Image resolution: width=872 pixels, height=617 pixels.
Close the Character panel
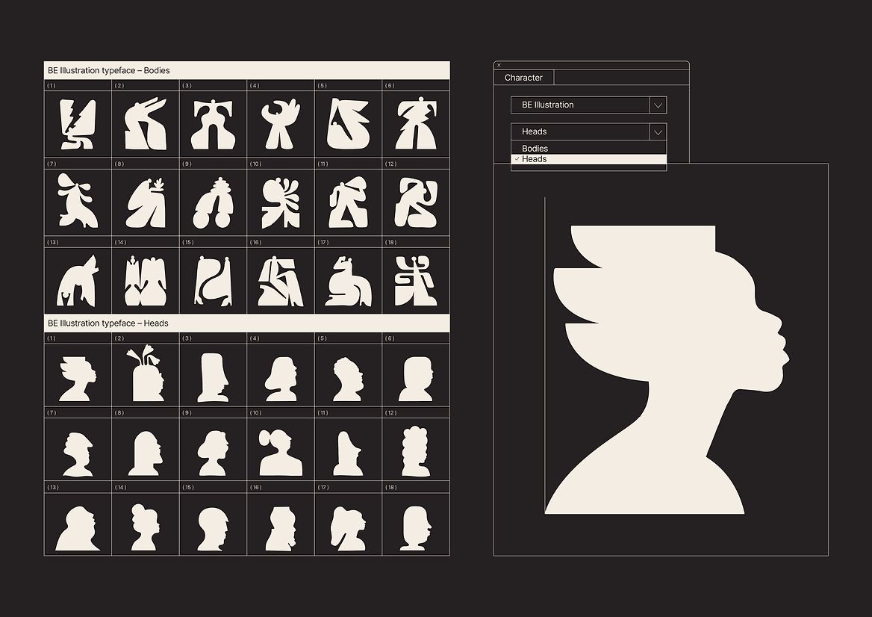point(499,66)
